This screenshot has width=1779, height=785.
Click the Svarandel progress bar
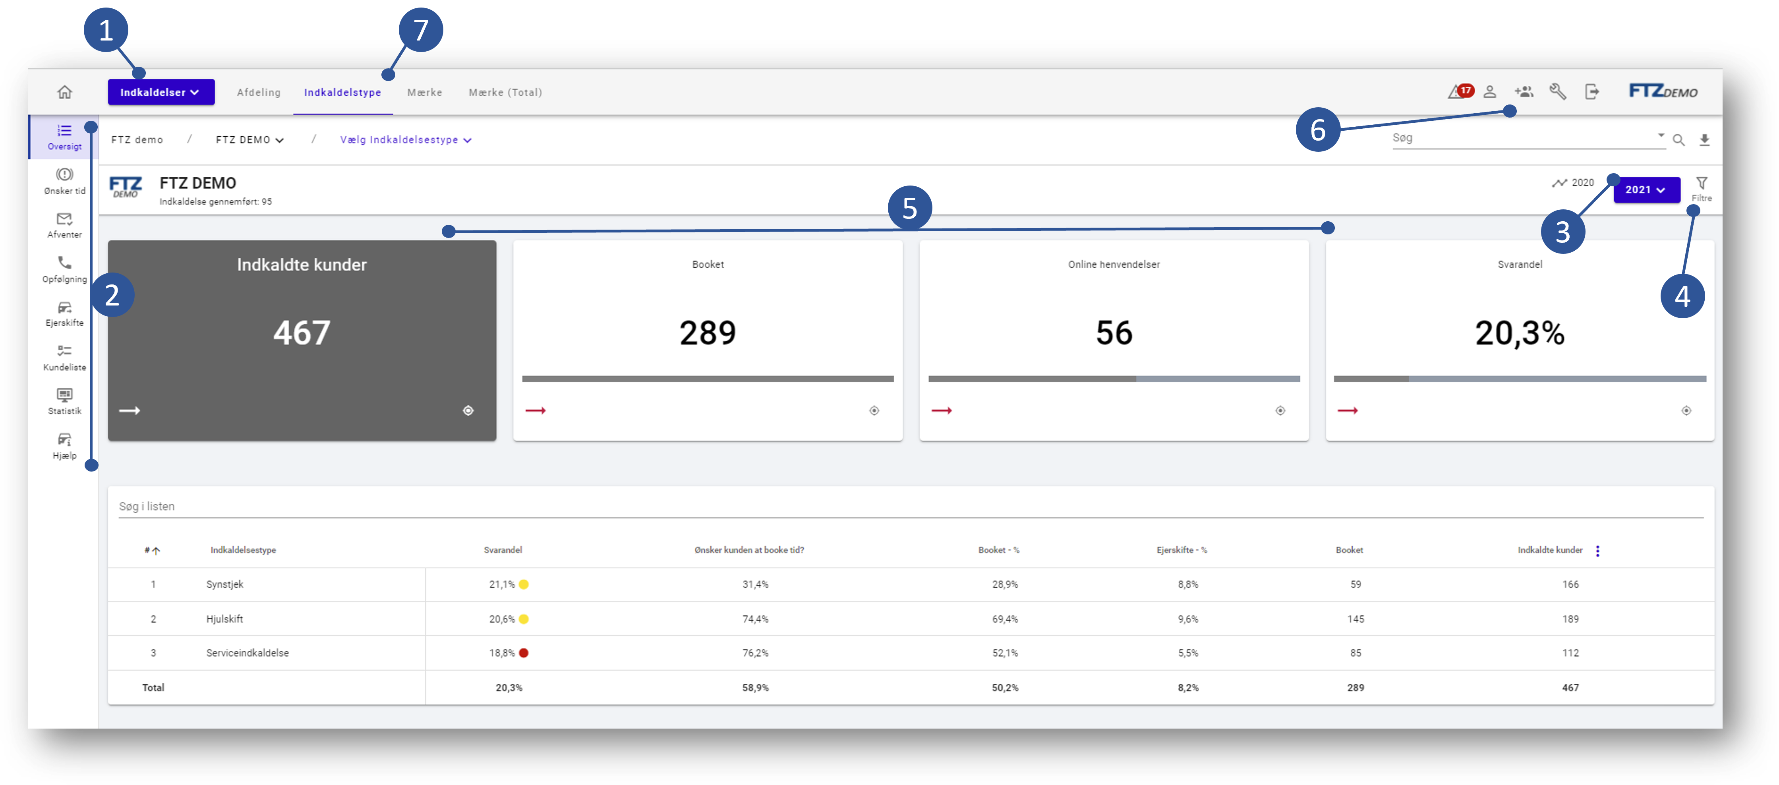tap(1520, 379)
